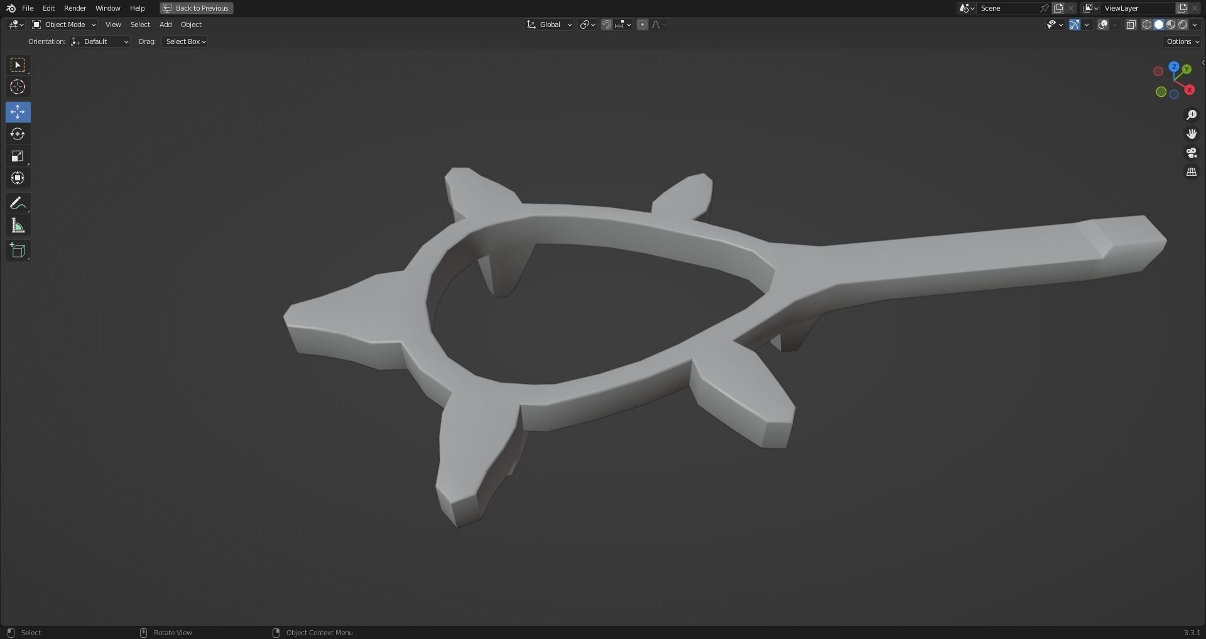Click the Y axis on navigation gizmo

(x=1187, y=69)
